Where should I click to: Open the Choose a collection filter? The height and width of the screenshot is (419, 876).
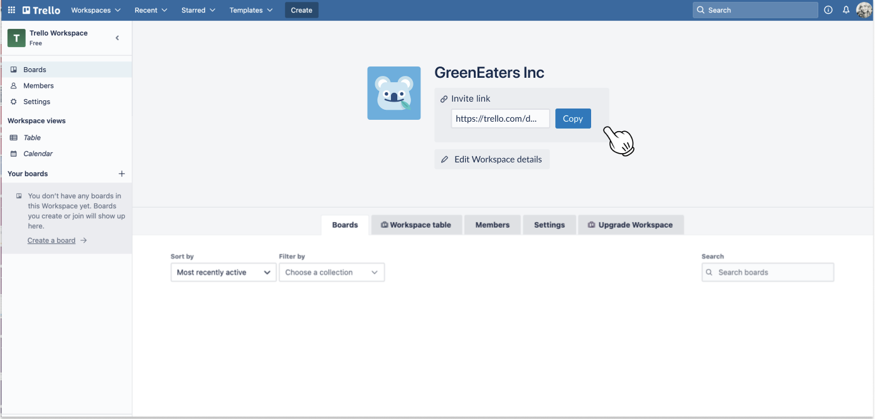331,272
